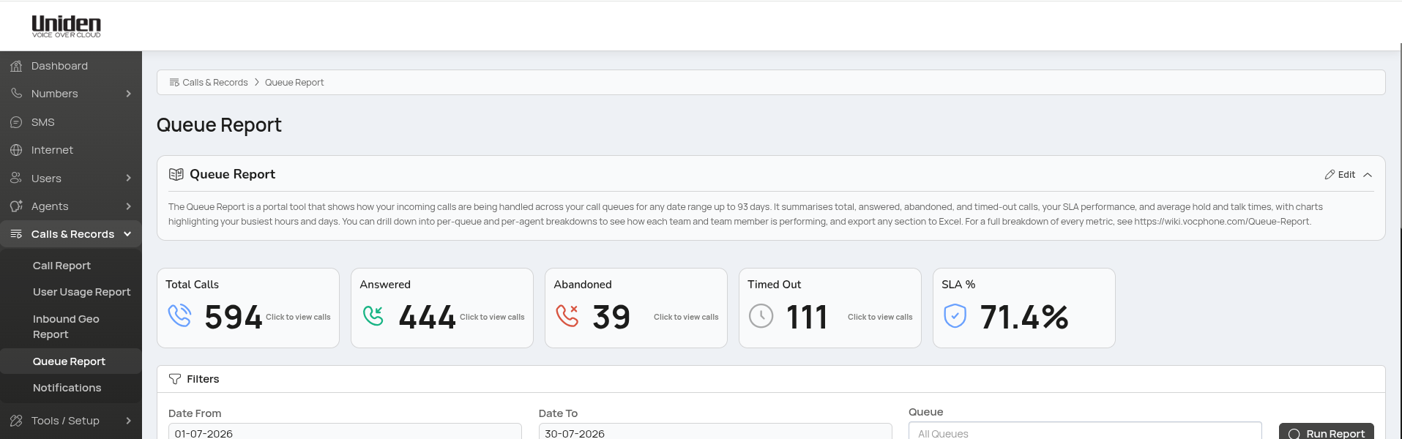The height and width of the screenshot is (439, 1402).
Task: Click 'Click to view calls' in Total Calls
Action: (x=298, y=317)
